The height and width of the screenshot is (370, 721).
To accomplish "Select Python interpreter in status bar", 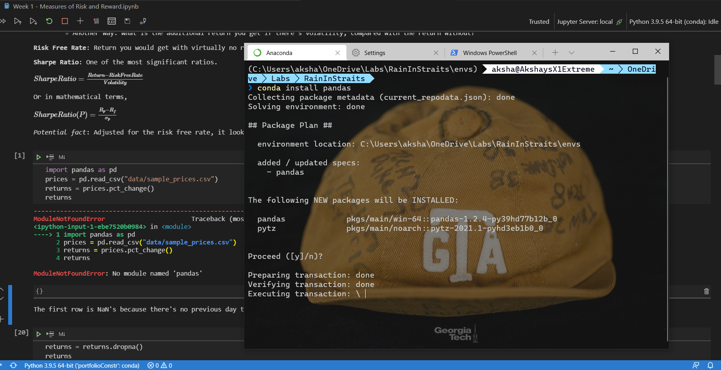I will click(82, 365).
